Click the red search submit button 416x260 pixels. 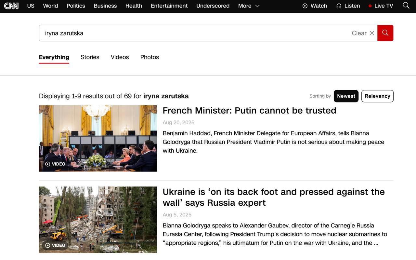[x=385, y=33]
